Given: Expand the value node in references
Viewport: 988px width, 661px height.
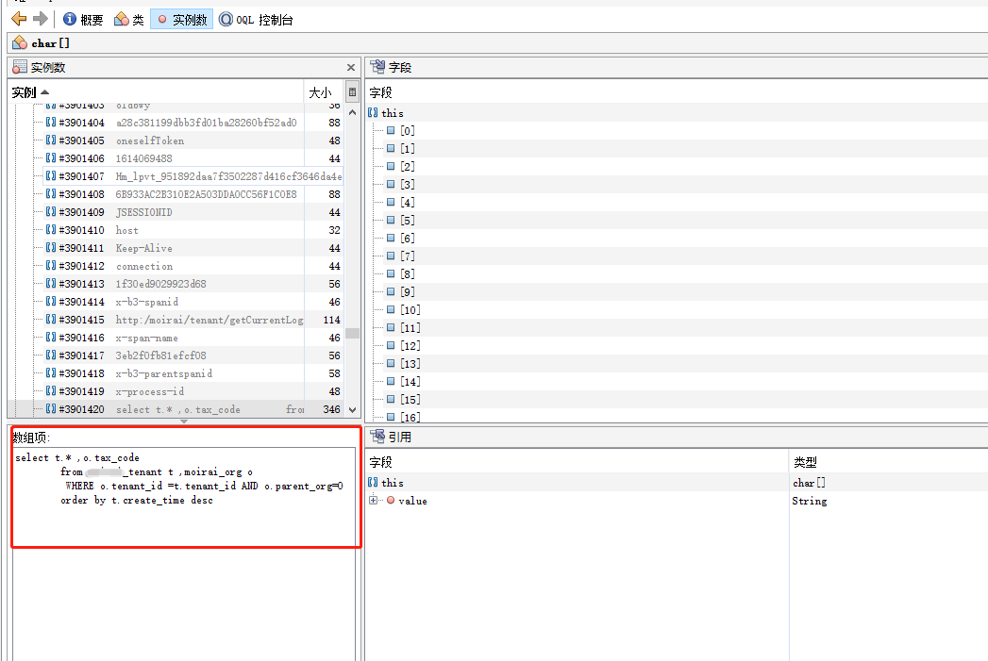Looking at the screenshot, I should click(374, 501).
